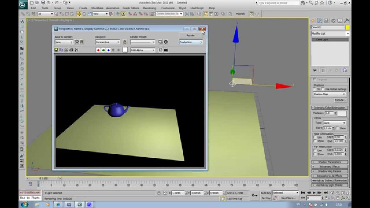This screenshot has height=208, width=370.
Task: Click the light color swatch beside Multiplier
Action: [342, 114]
